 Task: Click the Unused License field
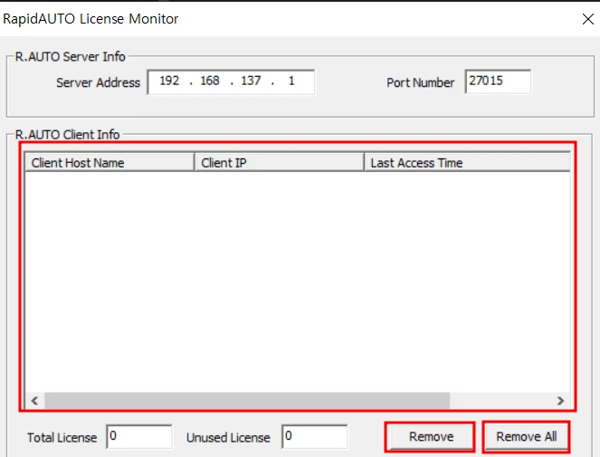point(314,437)
